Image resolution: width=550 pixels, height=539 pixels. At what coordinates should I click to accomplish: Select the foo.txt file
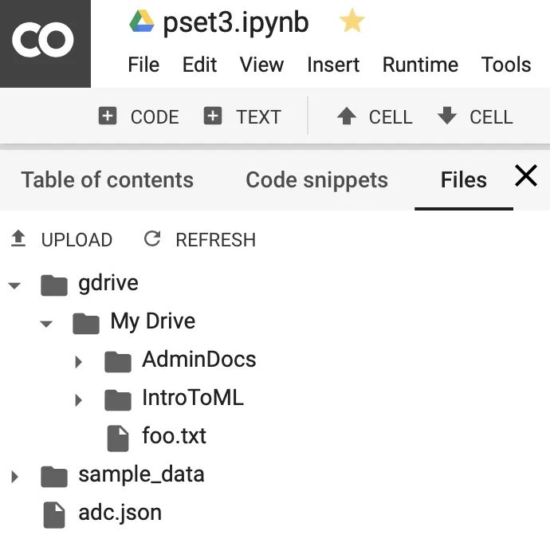tap(174, 437)
